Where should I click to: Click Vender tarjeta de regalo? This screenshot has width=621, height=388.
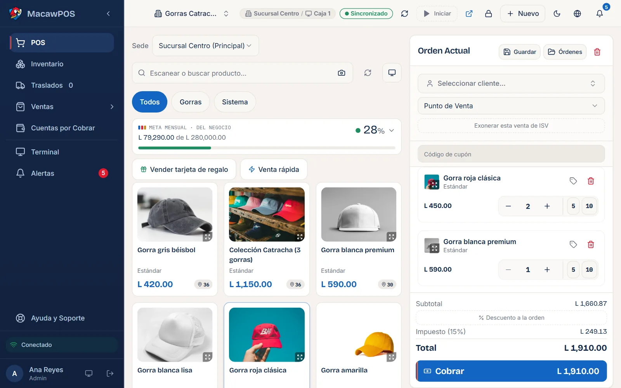184,170
